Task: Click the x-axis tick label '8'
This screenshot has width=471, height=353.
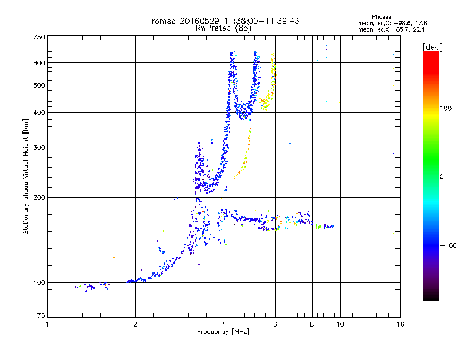Action: coord(312,324)
